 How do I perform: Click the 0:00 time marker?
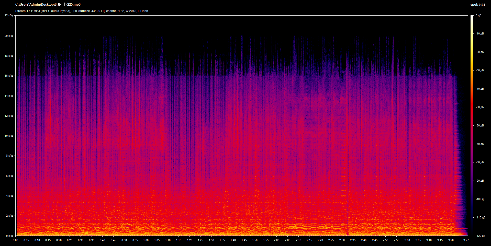click(x=16, y=240)
